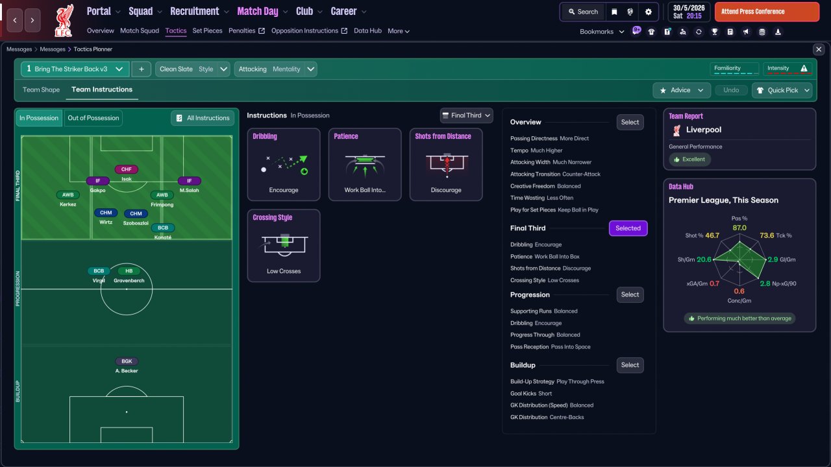Click the Crossing Style instruction card
This screenshot has width=831, height=467.
click(x=284, y=245)
